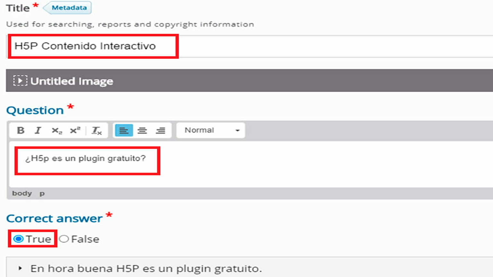The height and width of the screenshot is (277, 493).
Task: Click the Question field label
Action: 35,110
